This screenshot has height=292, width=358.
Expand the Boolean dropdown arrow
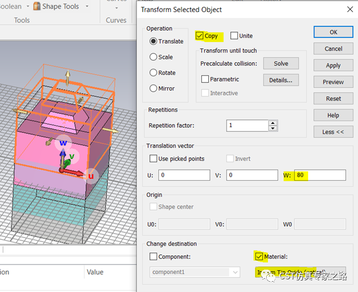(28, 6)
